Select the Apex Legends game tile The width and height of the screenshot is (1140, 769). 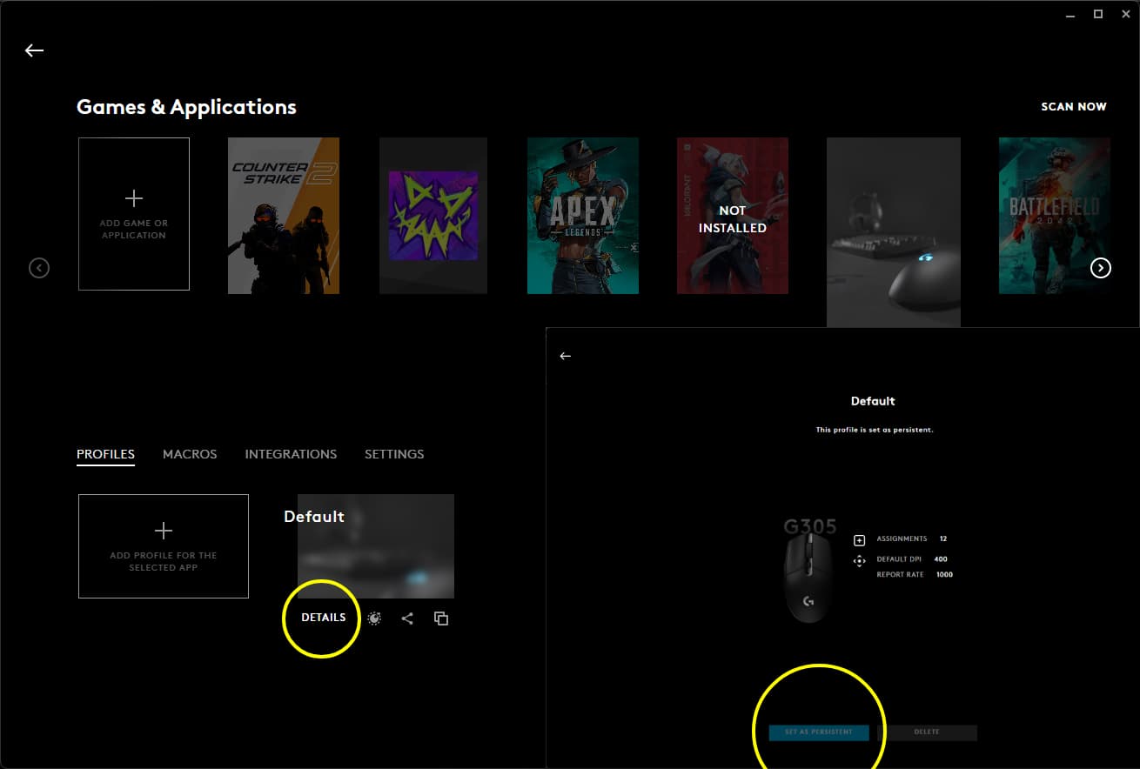coord(583,216)
